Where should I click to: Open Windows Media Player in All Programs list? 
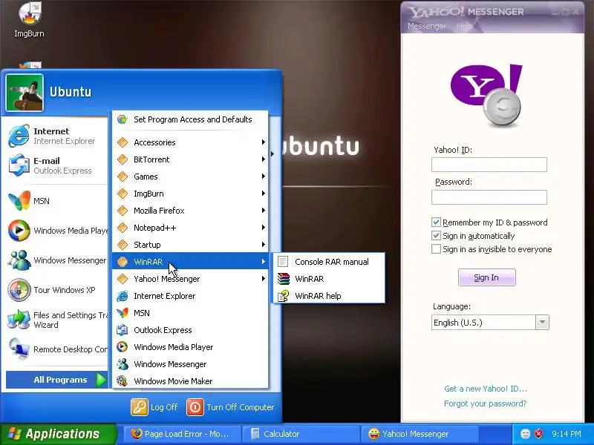[190, 347]
